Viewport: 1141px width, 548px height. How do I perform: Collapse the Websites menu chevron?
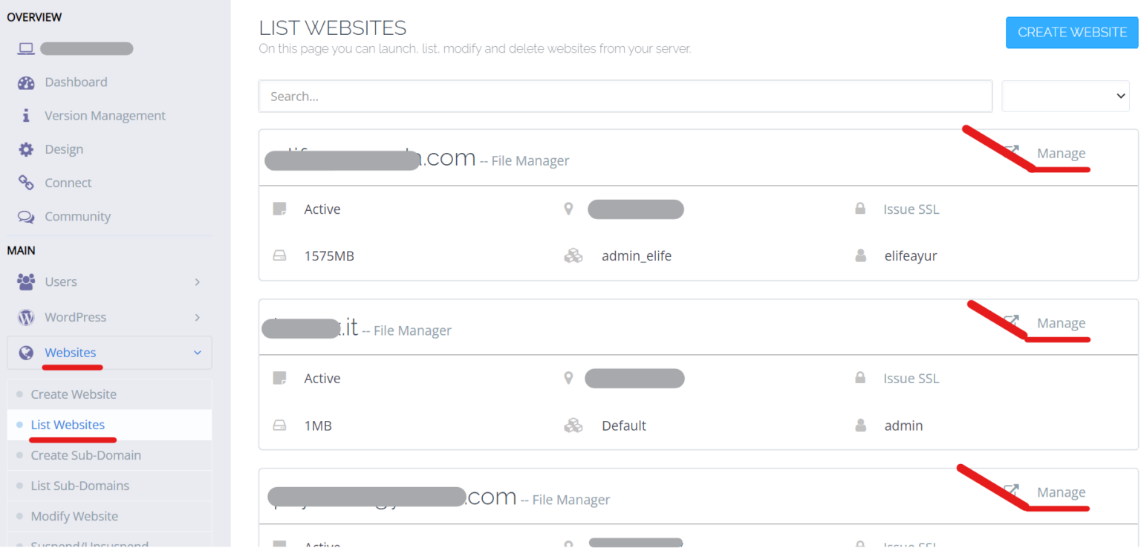pos(197,353)
